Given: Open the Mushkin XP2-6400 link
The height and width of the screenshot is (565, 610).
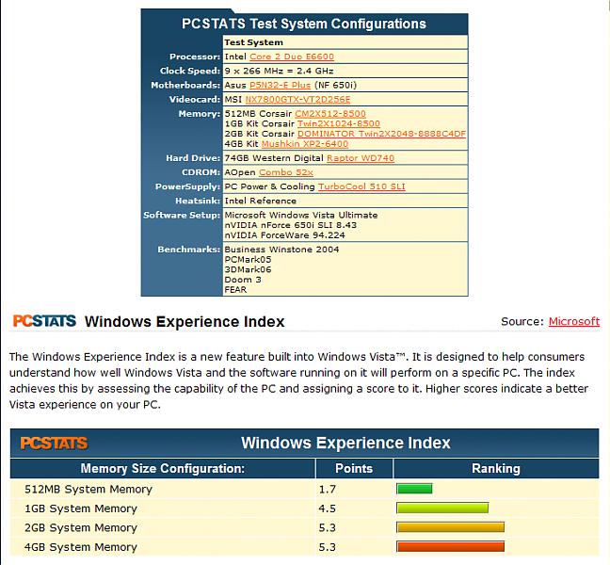Looking at the screenshot, I should (x=305, y=144).
